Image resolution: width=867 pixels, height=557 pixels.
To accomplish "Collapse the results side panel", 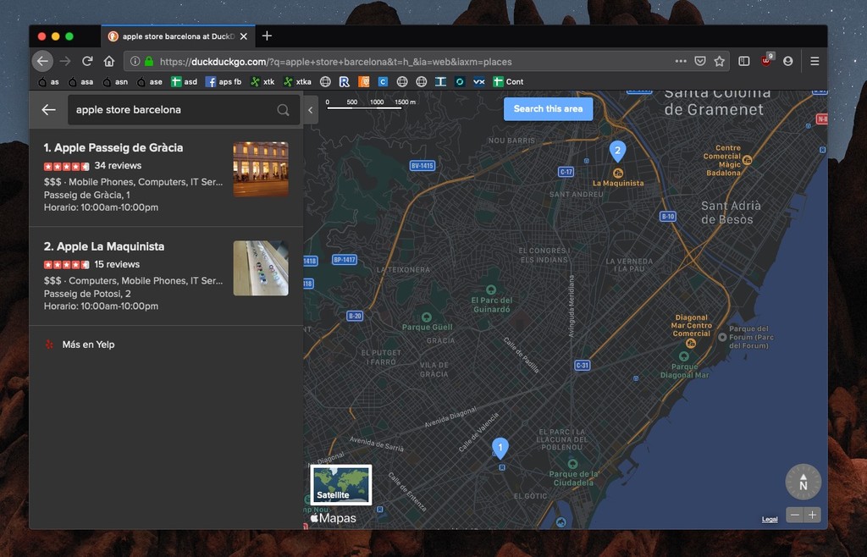I will 310,109.
